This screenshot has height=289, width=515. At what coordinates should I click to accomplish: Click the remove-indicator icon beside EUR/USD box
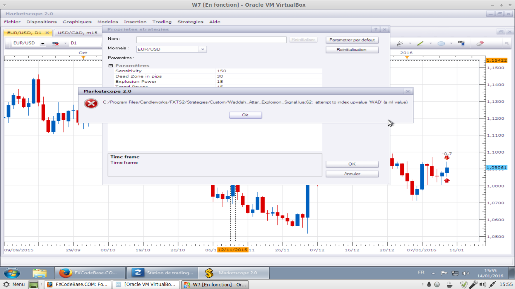click(55, 43)
